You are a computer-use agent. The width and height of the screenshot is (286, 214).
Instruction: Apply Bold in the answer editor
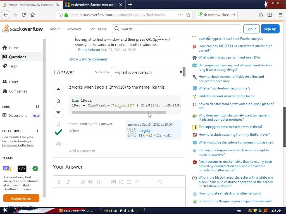pyautogui.click(x=59, y=182)
